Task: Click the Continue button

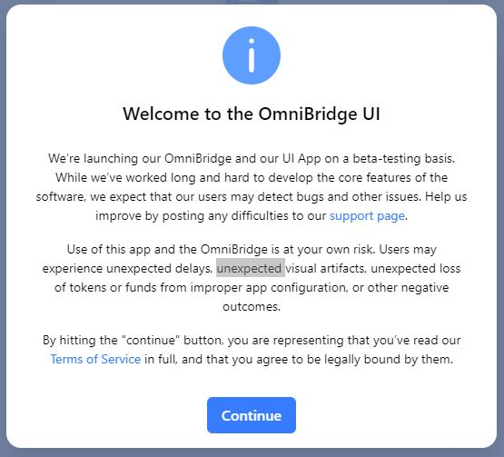Action: click(x=252, y=415)
